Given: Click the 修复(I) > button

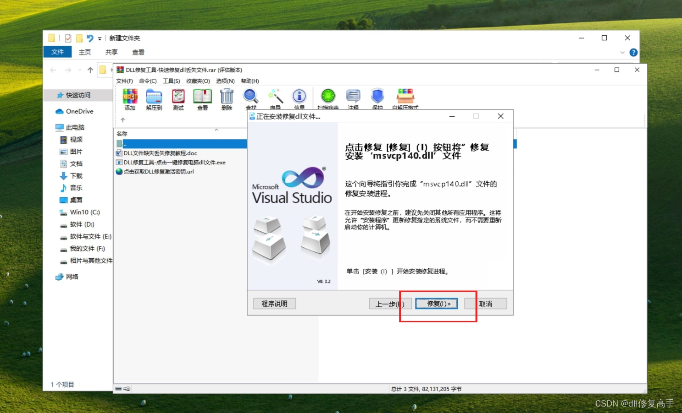Looking at the screenshot, I should click(437, 304).
